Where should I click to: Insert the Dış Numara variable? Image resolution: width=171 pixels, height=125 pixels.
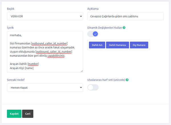coord(139,45)
